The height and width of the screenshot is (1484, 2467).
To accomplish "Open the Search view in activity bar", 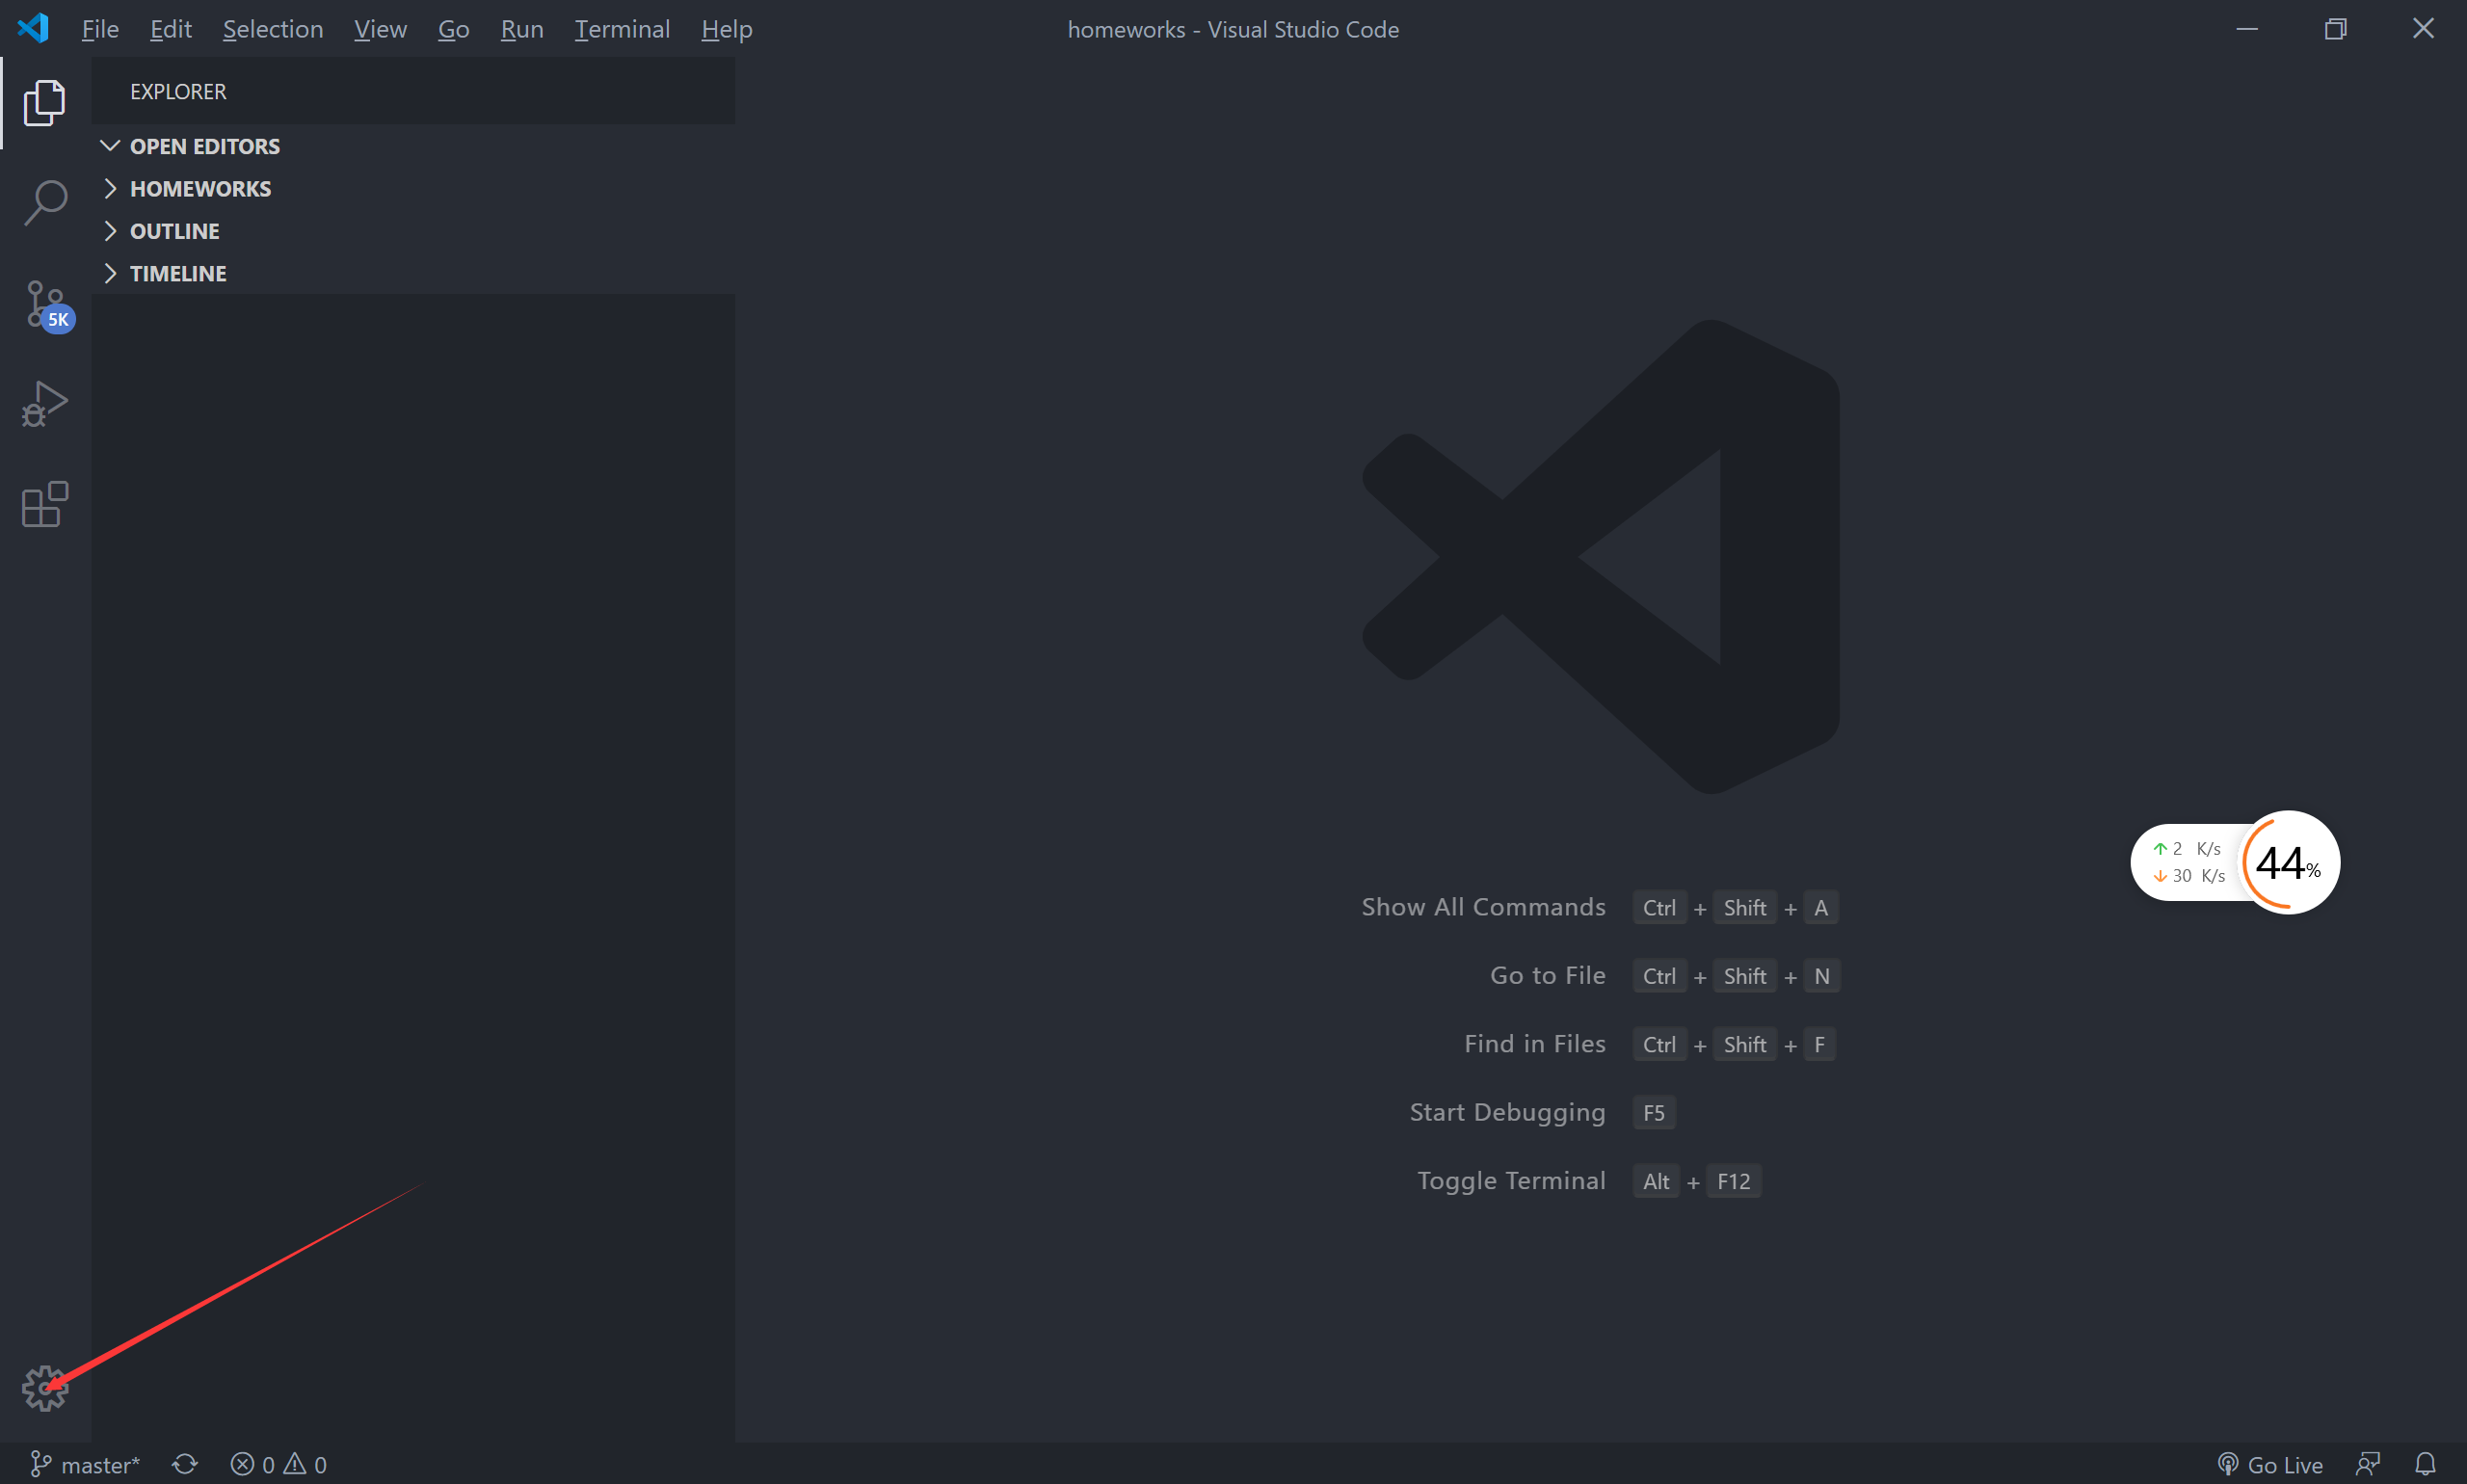I will (x=44, y=203).
